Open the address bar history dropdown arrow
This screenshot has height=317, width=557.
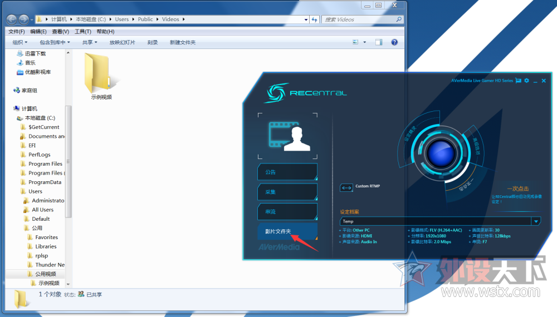(306, 19)
